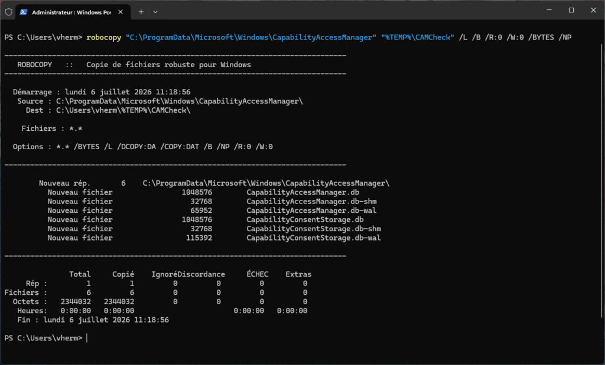This screenshot has height=365, width=605.
Task: Click the Extras column header
Action: [x=298, y=274]
